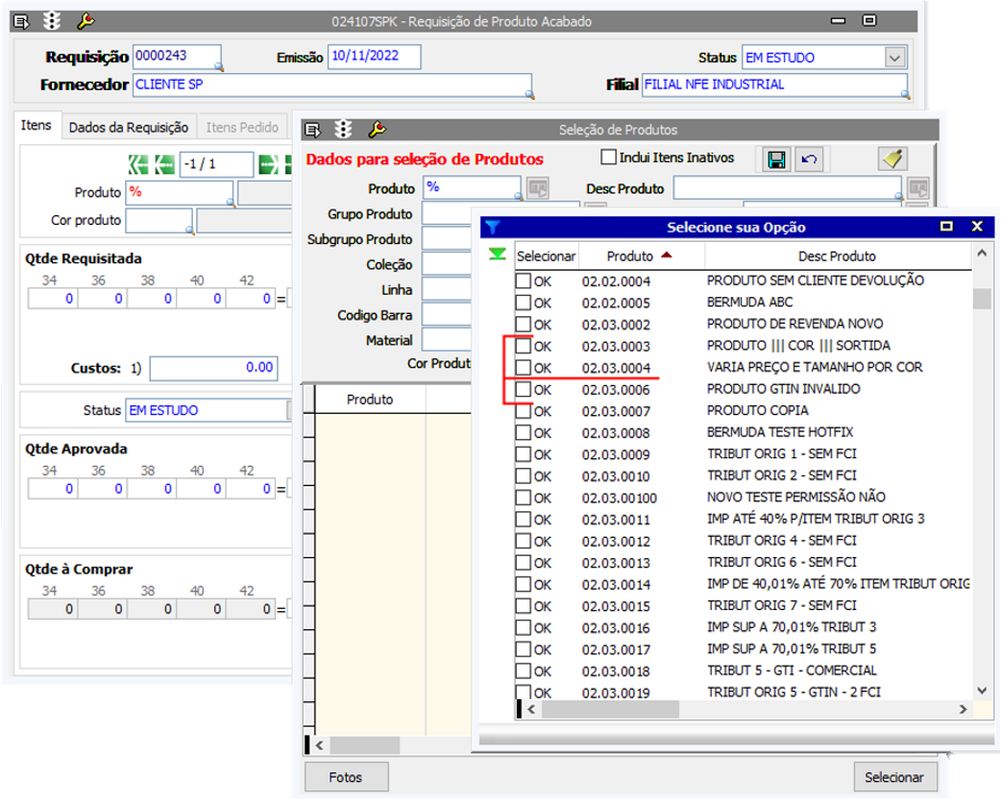Switch to Dados da Requisição tab
The width and height of the screenshot is (1001, 804).
point(128,127)
